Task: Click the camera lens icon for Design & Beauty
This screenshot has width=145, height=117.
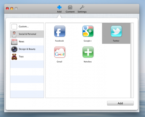Action: (14, 49)
